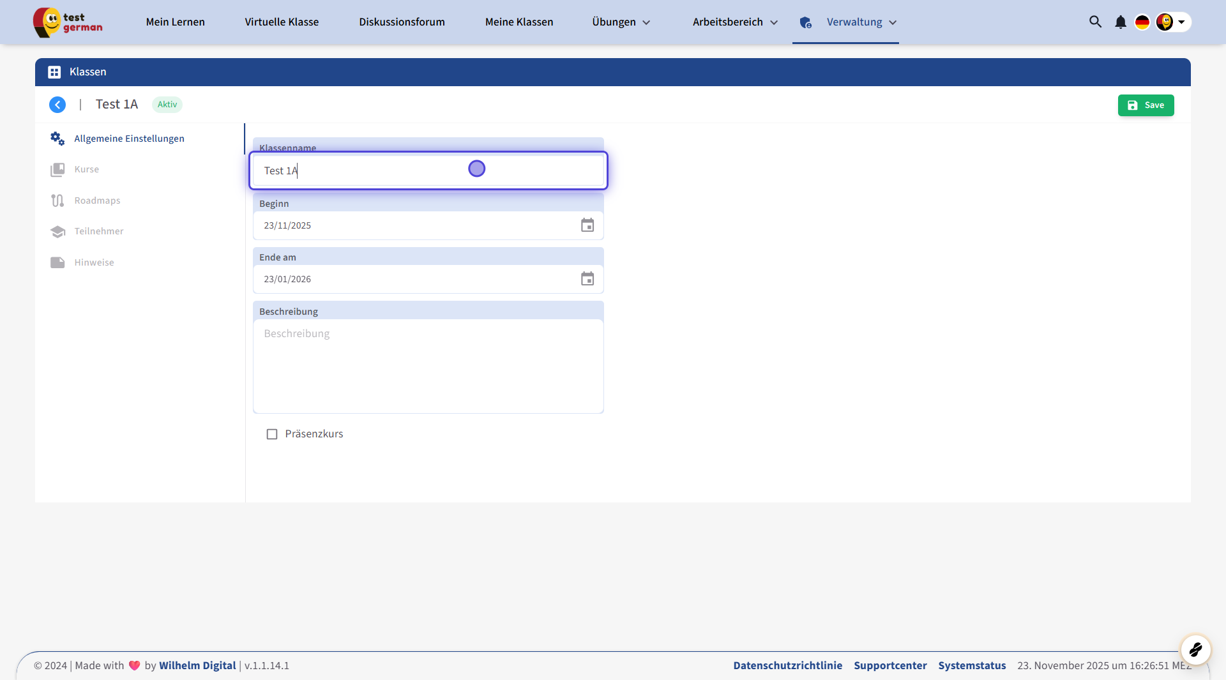Click into the Beschreibung text area

(x=428, y=366)
